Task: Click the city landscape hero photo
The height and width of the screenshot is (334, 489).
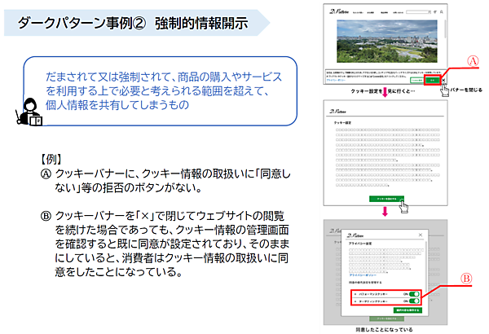Action: pos(387,42)
